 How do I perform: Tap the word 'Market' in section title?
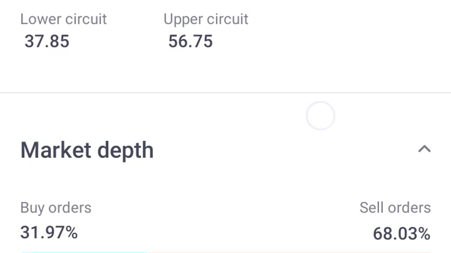point(56,150)
